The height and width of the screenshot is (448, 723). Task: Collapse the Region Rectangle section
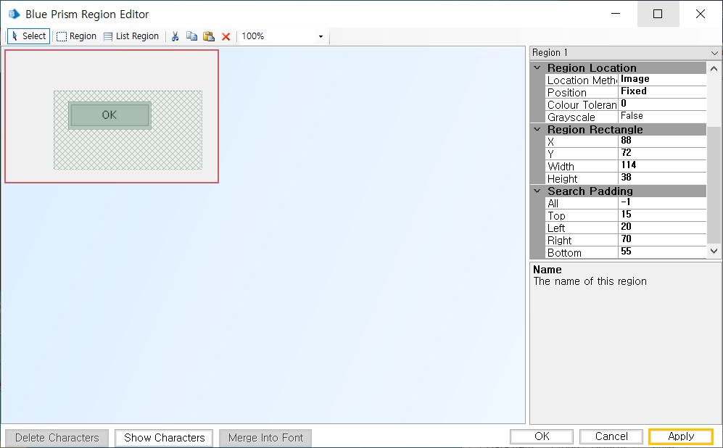pyautogui.click(x=537, y=130)
